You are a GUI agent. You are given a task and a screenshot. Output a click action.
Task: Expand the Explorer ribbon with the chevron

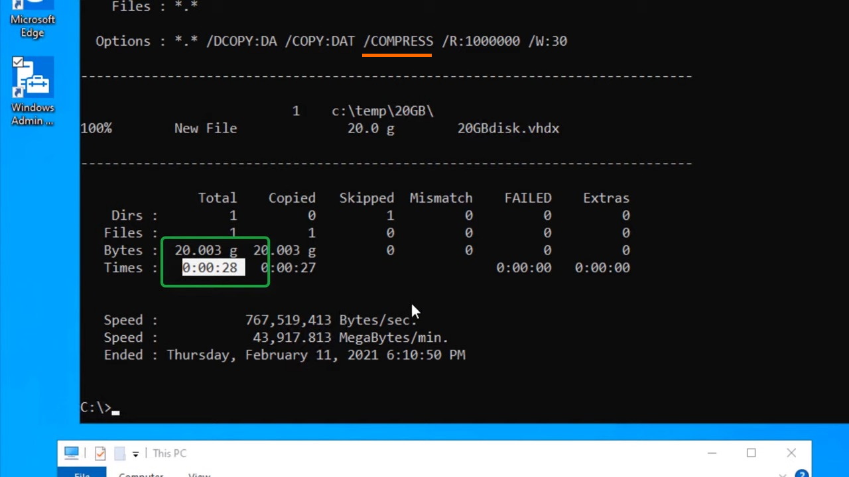tap(783, 474)
